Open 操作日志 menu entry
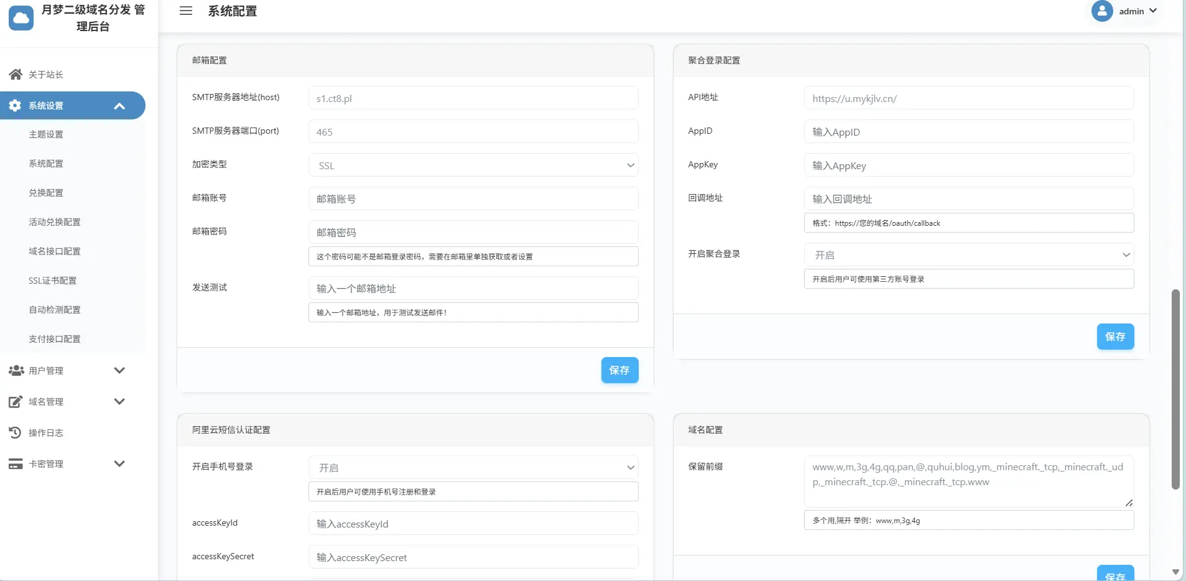The image size is (1186, 581). pos(46,433)
